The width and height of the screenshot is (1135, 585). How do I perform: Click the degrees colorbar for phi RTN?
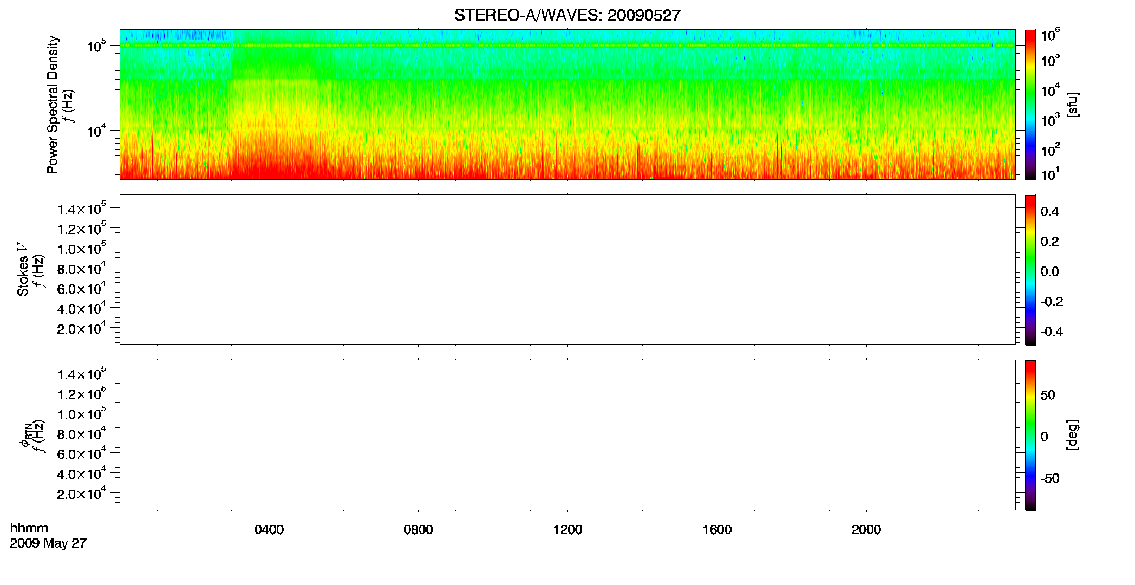(1030, 435)
